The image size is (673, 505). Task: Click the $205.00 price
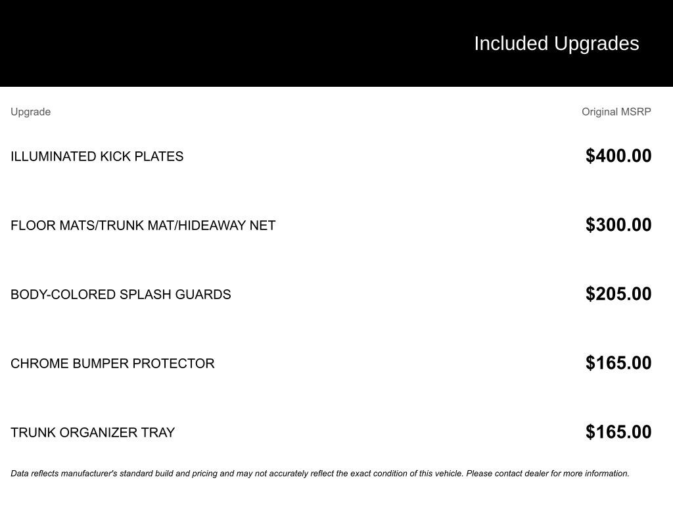click(x=618, y=294)
